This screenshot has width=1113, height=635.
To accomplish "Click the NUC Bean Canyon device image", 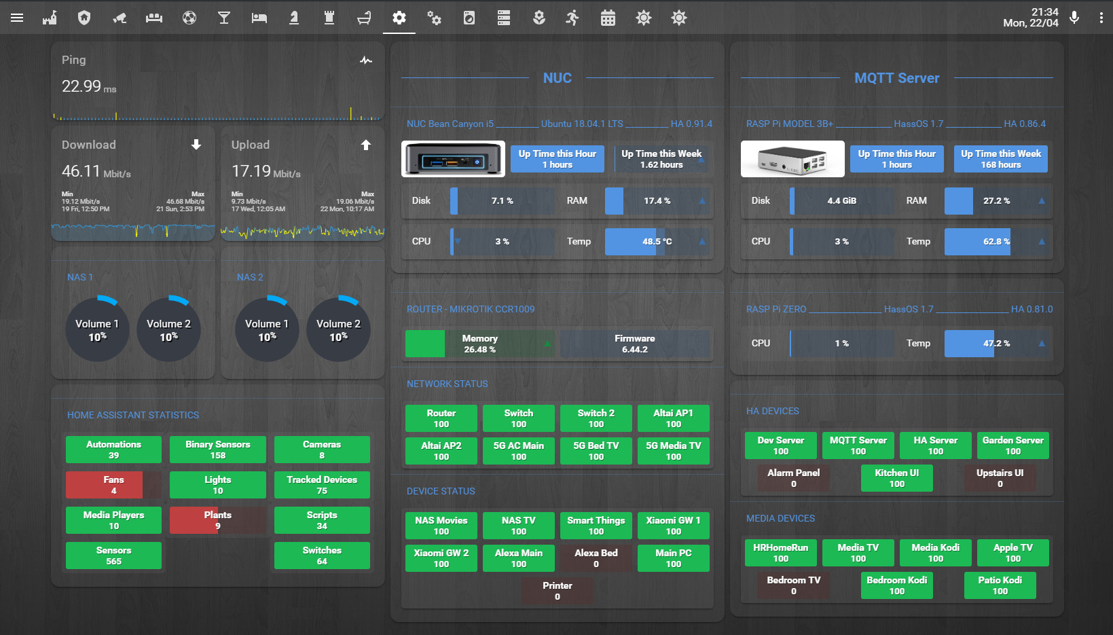I will coord(453,160).
